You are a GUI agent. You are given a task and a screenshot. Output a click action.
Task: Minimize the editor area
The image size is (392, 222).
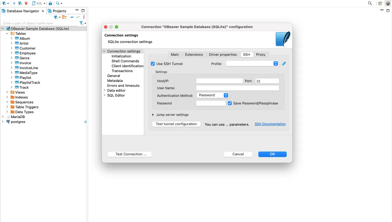(382, 10)
